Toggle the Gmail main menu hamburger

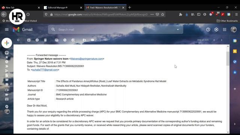click(7, 29)
